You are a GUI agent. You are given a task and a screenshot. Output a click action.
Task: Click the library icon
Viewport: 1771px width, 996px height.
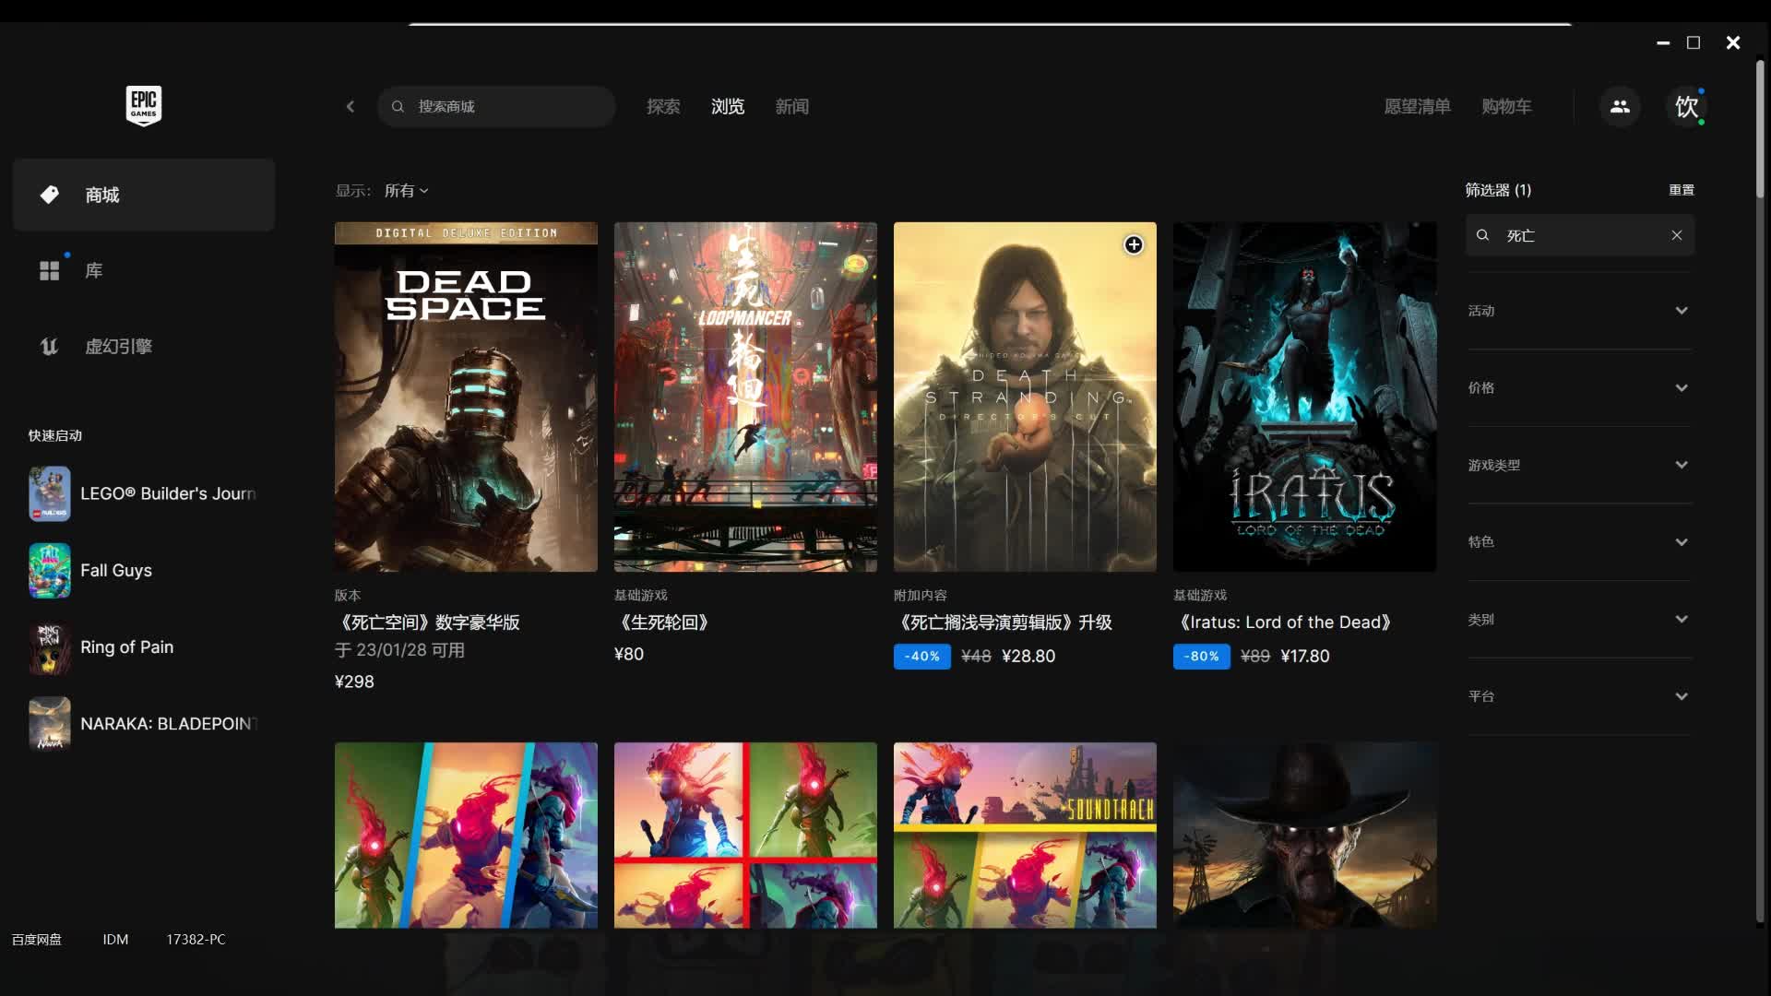click(x=49, y=270)
